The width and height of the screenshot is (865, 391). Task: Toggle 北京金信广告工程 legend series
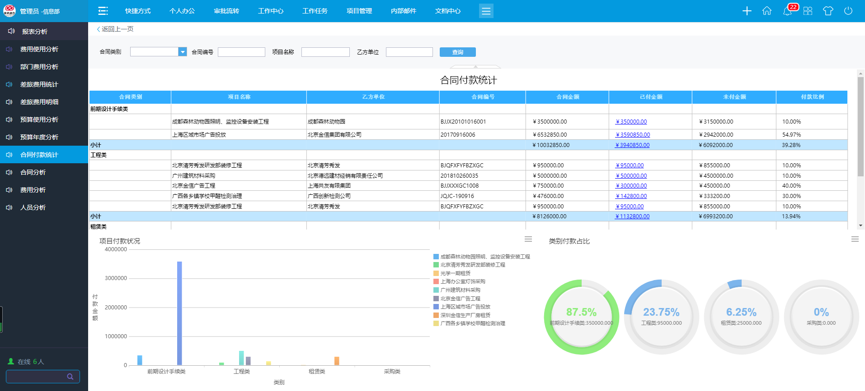tap(460, 299)
